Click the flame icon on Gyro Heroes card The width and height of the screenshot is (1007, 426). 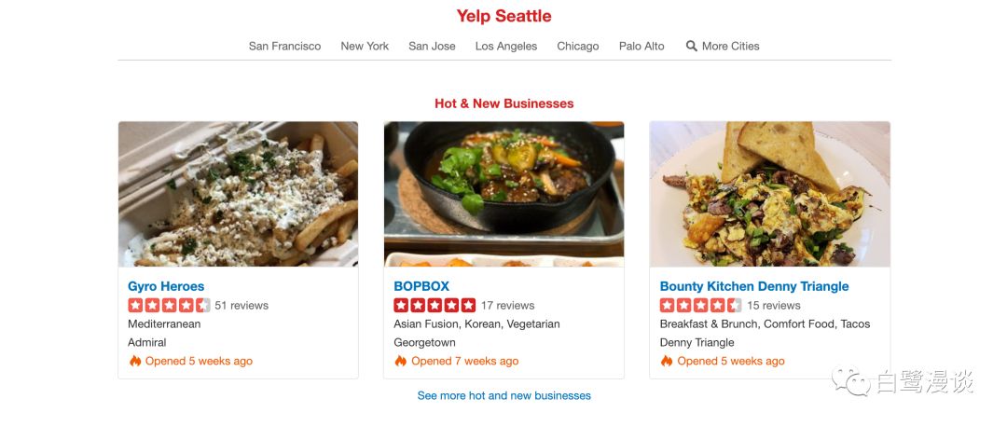[135, 361]
